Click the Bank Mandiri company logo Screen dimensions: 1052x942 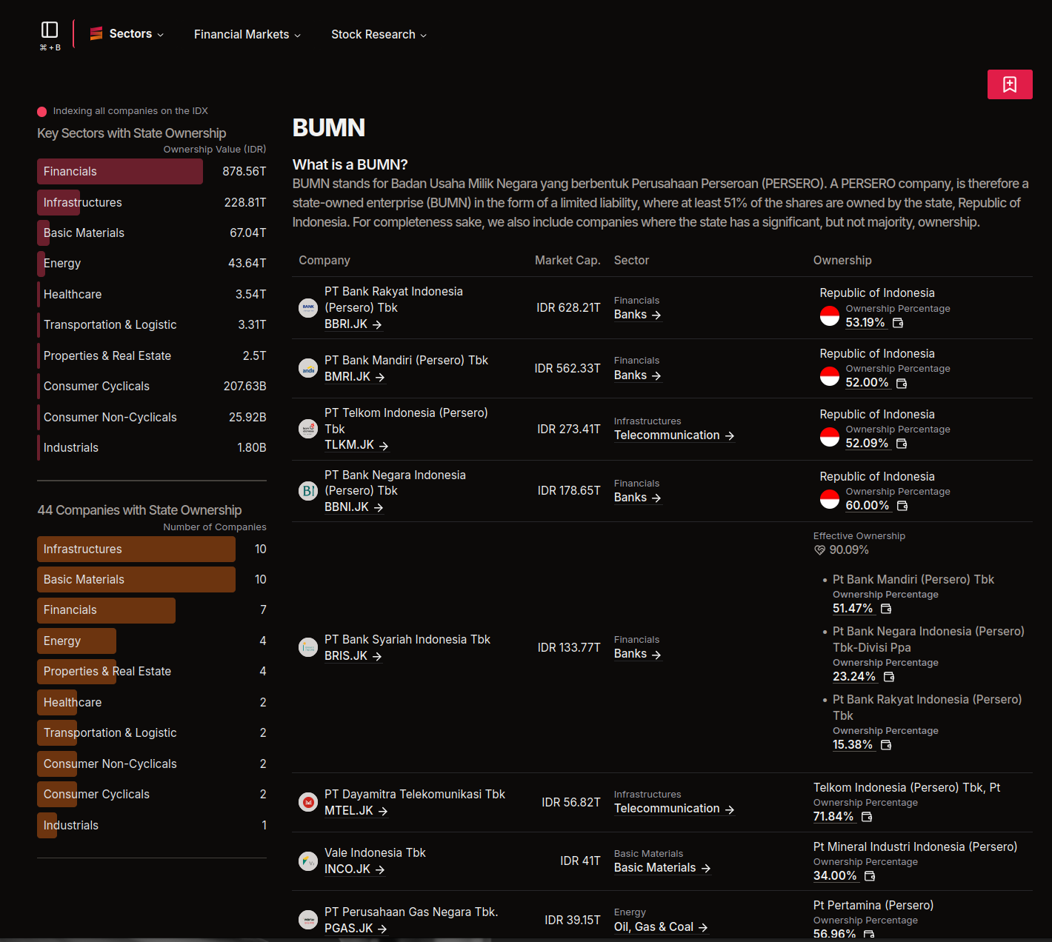[308, 368]
